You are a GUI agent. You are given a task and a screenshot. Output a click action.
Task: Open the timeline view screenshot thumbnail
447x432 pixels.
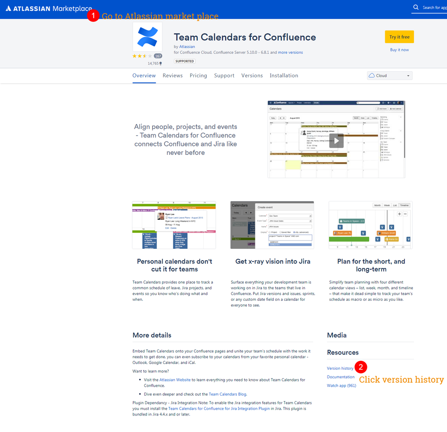click(370, 225)
